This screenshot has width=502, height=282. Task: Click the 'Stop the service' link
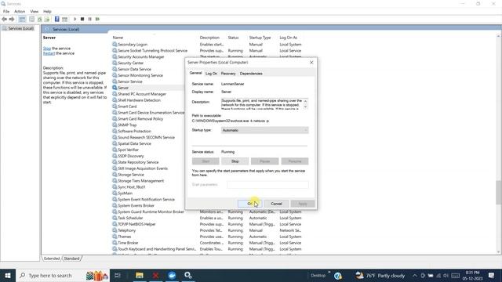47,49
